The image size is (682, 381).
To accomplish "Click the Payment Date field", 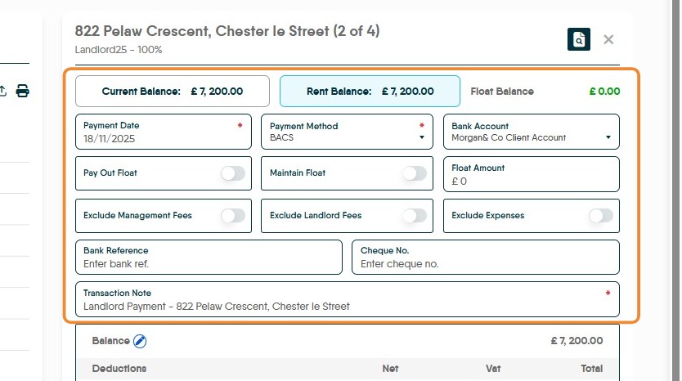I will click(163, 132).
